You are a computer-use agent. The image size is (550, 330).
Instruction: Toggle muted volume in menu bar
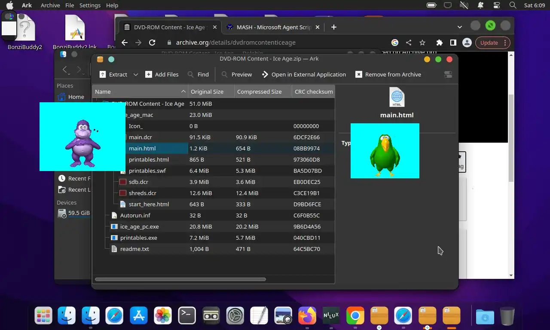464,5
